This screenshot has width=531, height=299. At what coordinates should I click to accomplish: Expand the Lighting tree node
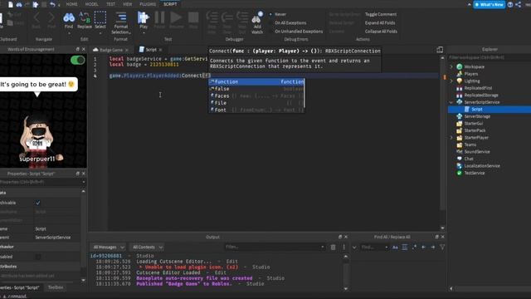pos(451,81)
